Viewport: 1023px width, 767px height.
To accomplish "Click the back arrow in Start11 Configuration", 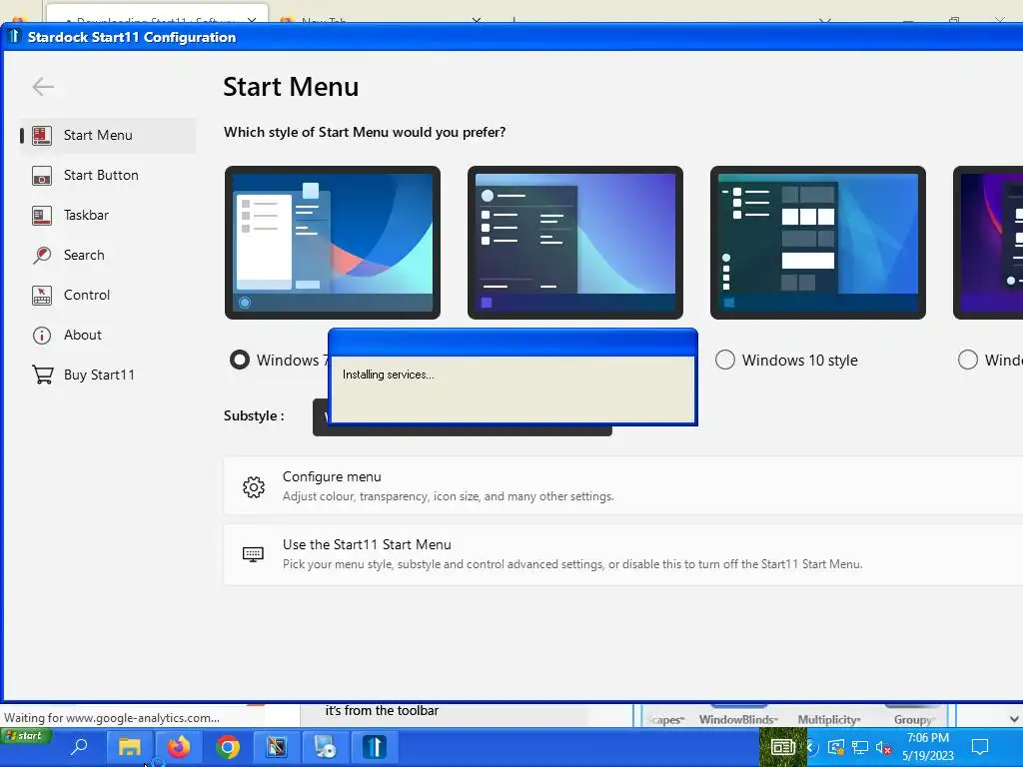I will 43,86.
